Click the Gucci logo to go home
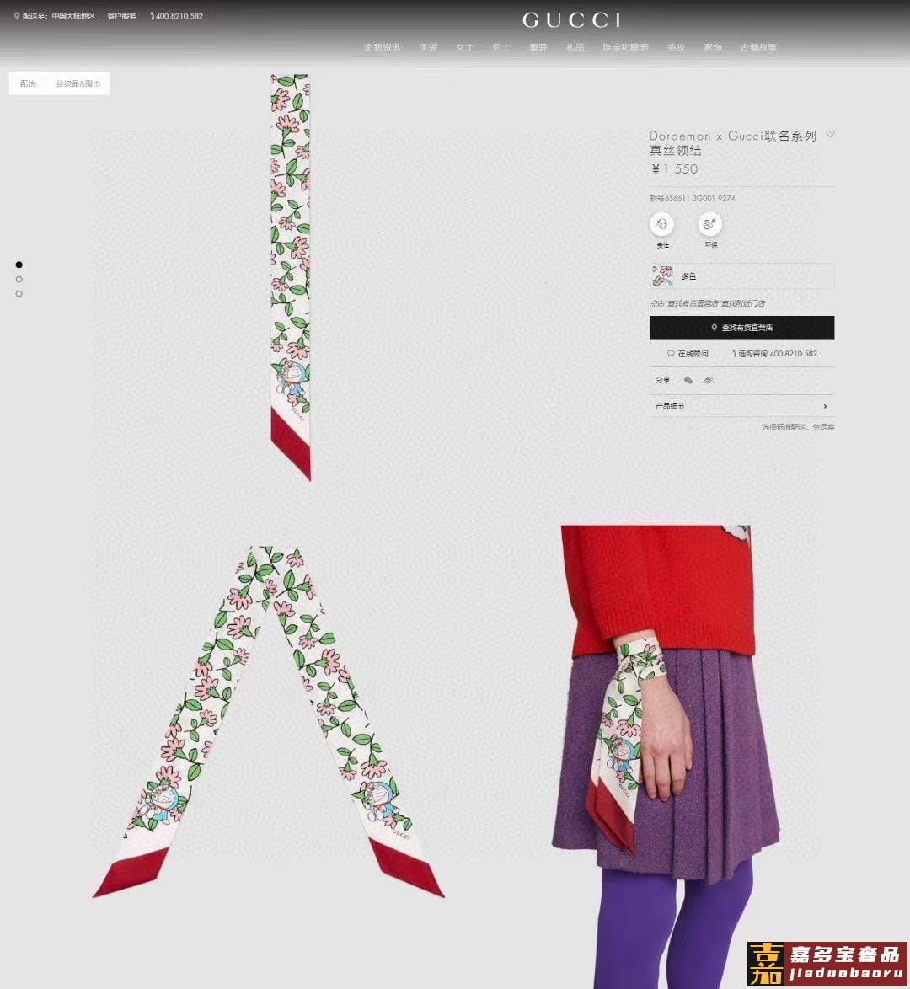This screenshot has height=989, width=910. point(572,20)
